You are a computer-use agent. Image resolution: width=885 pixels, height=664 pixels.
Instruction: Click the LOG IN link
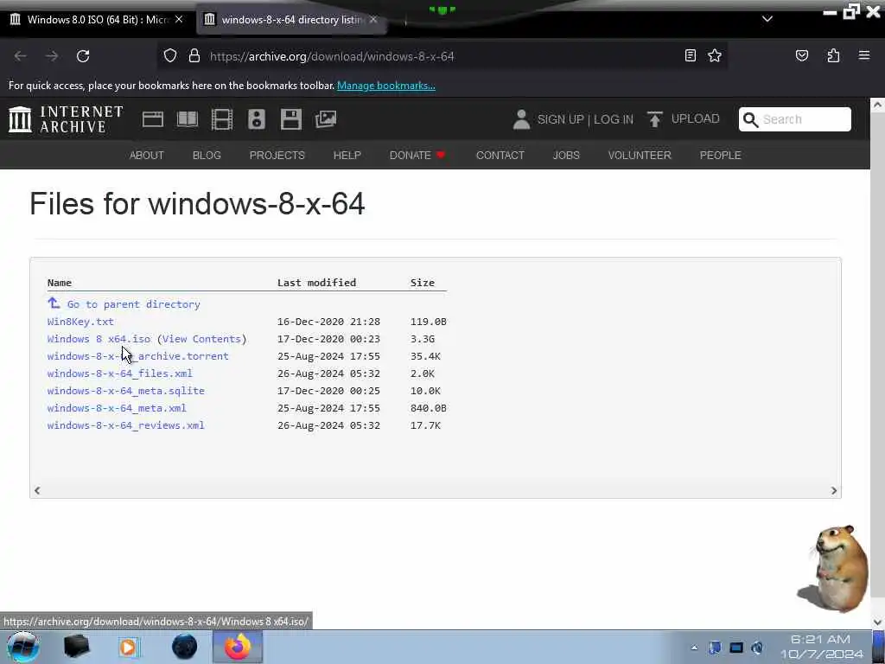pyautogui.click(x=614, y=119)
